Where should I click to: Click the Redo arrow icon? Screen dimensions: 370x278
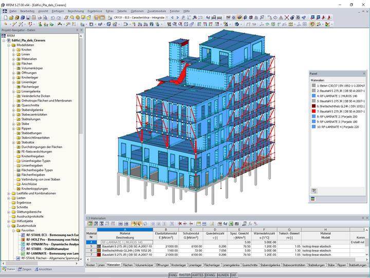[x=59, y=18]
